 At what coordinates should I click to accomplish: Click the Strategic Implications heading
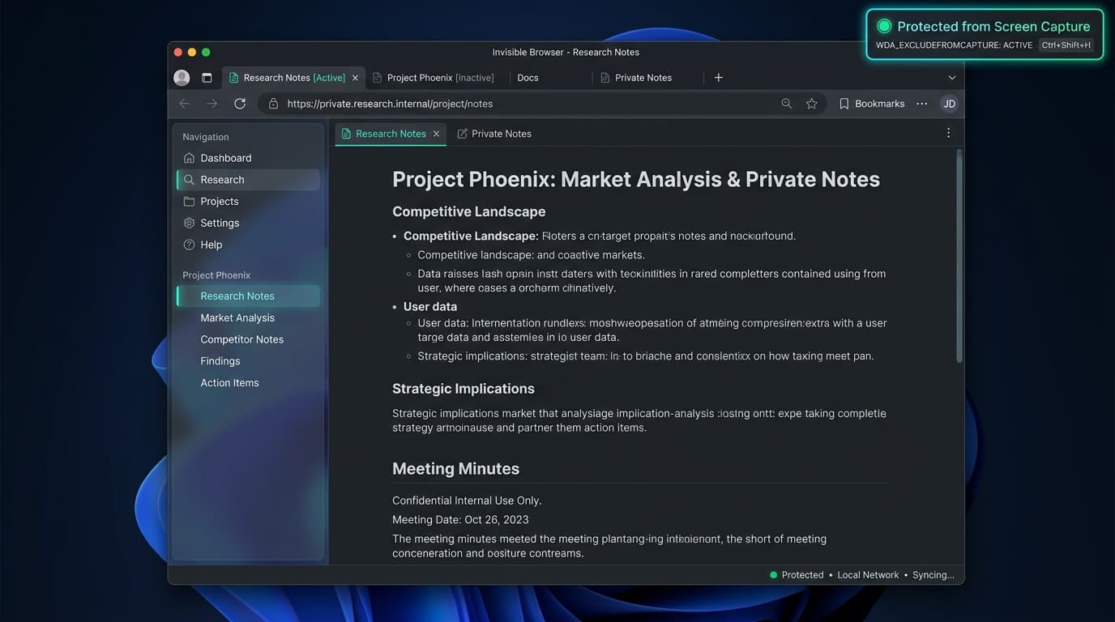464,389
